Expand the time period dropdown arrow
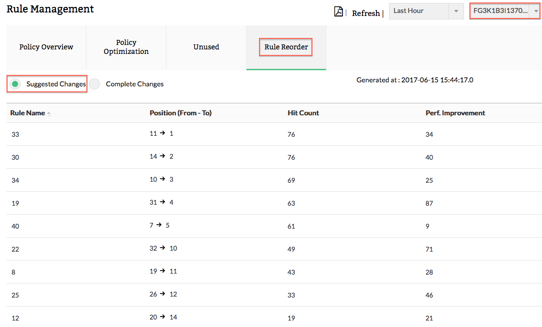This screenshot has width=542, height=327. [x=456, y=11]
